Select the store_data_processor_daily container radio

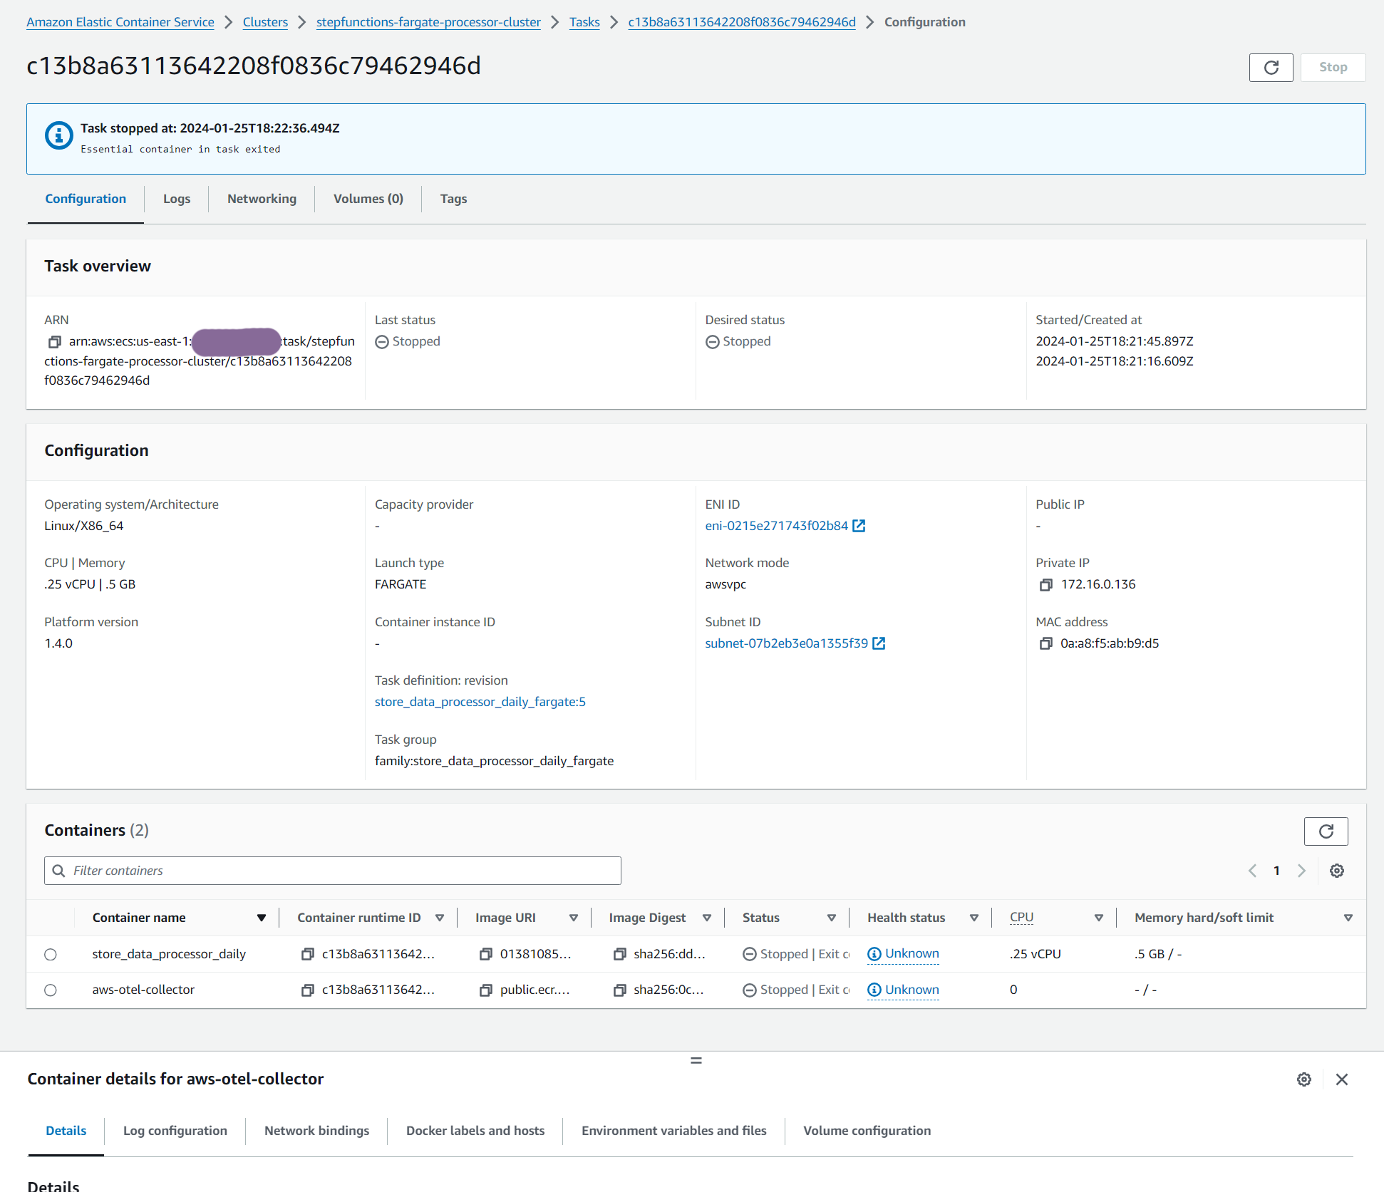(51, 955)
